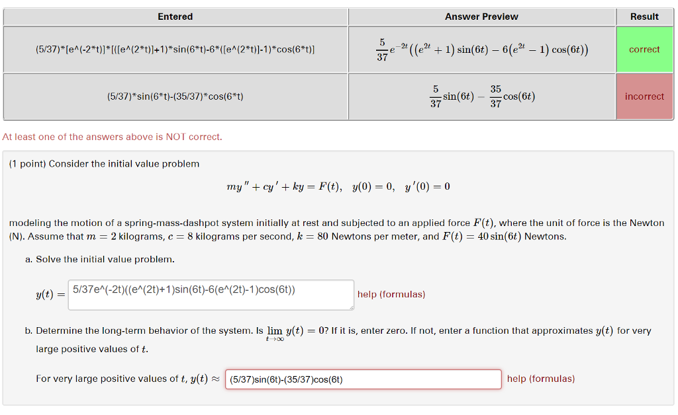This screenshot has width=678, height=415.
Task: Click the long-term behavior answer input field
Action: 363,379
